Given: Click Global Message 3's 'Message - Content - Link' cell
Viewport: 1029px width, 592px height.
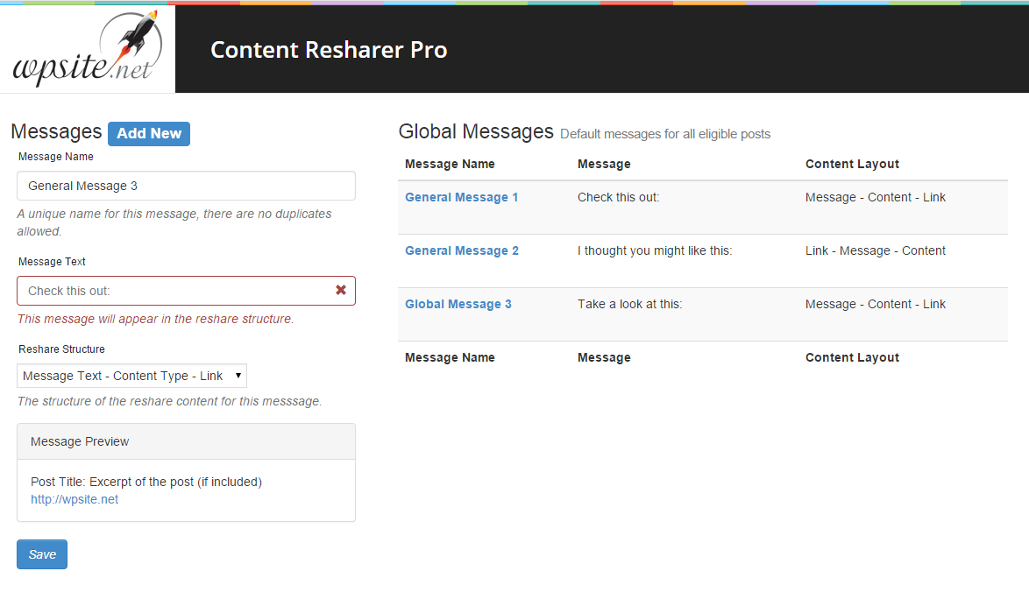Looking at the screenshot, I should click(875, 304).
